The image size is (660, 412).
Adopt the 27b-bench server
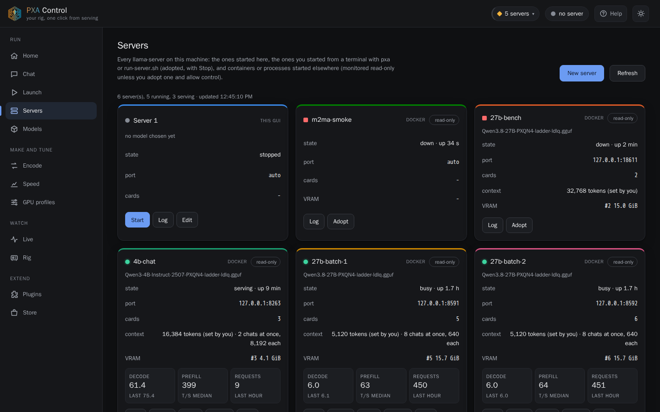coord(519,225)
